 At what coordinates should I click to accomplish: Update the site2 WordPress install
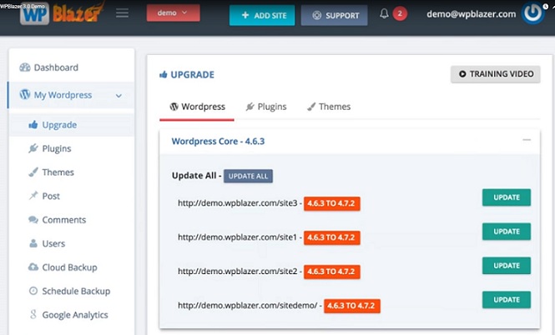coord(507,266)
